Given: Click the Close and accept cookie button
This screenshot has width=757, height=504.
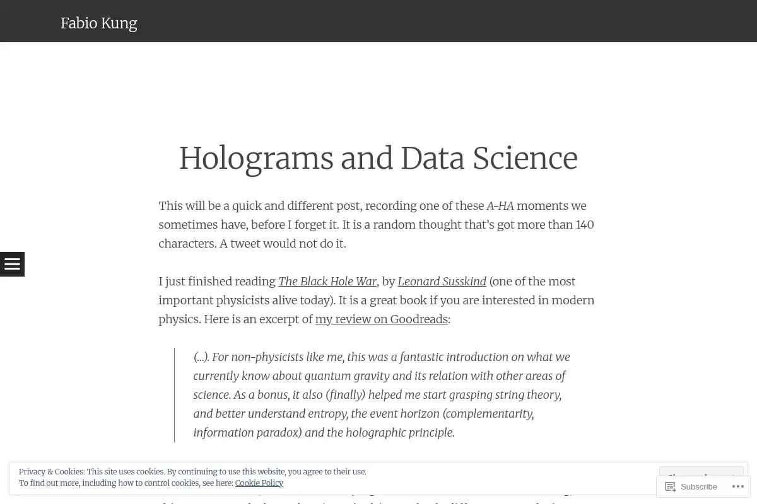Looking at the screenshot, I should (x=701, y=471).
